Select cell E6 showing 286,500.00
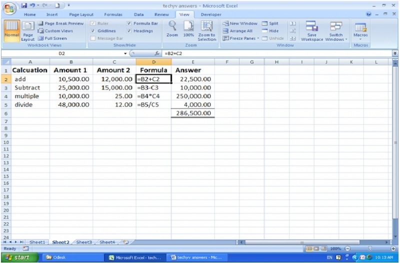400x263 pixels. click(x=192, y=114)
